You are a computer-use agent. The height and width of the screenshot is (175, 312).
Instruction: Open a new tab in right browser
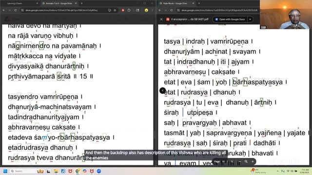[199, 3]
